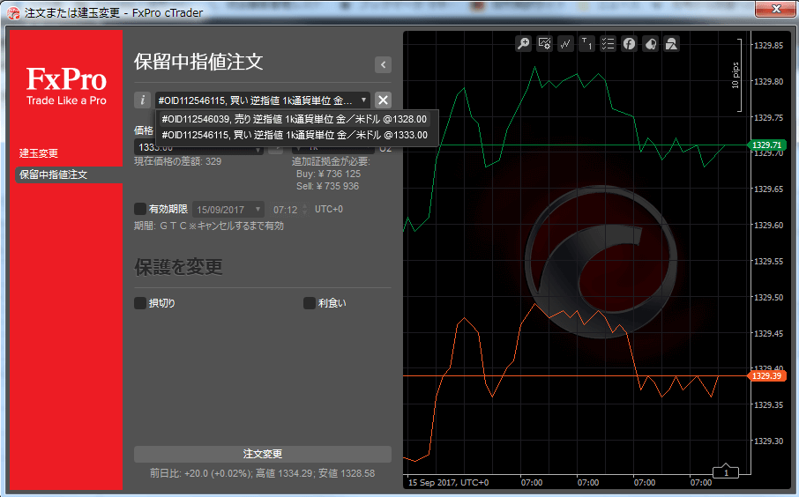Screen dimensions: 799x497
Task: Open the 1333.00 price dropdown arrow
Action: coord(258,149)
